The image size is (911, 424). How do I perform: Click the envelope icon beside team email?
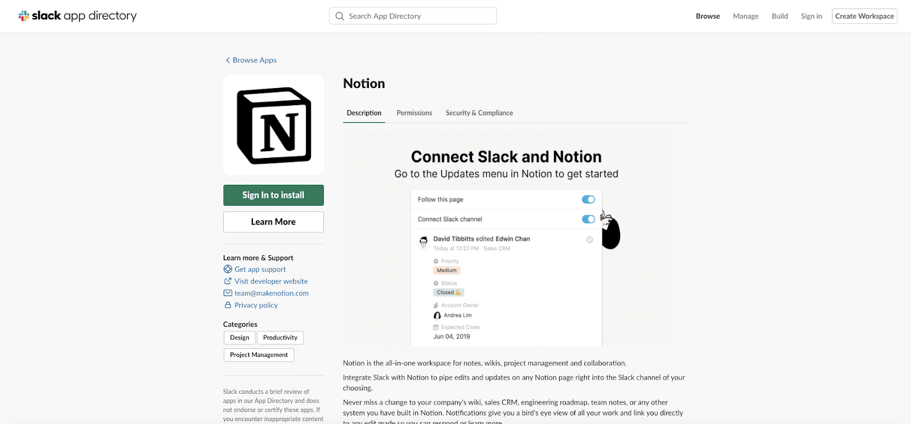pyautogui.click(x=228, y=293)
